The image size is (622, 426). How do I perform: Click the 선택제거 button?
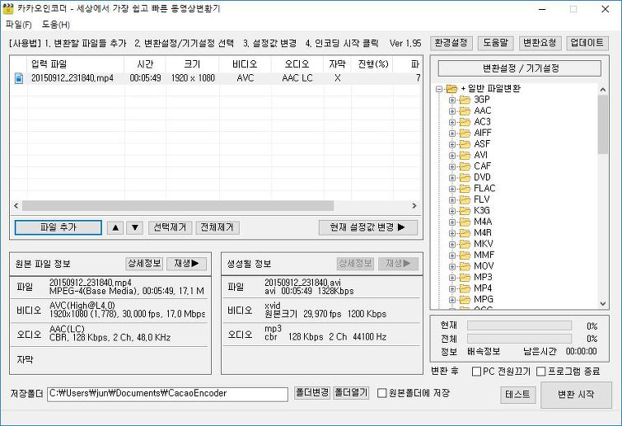point(170,227)
